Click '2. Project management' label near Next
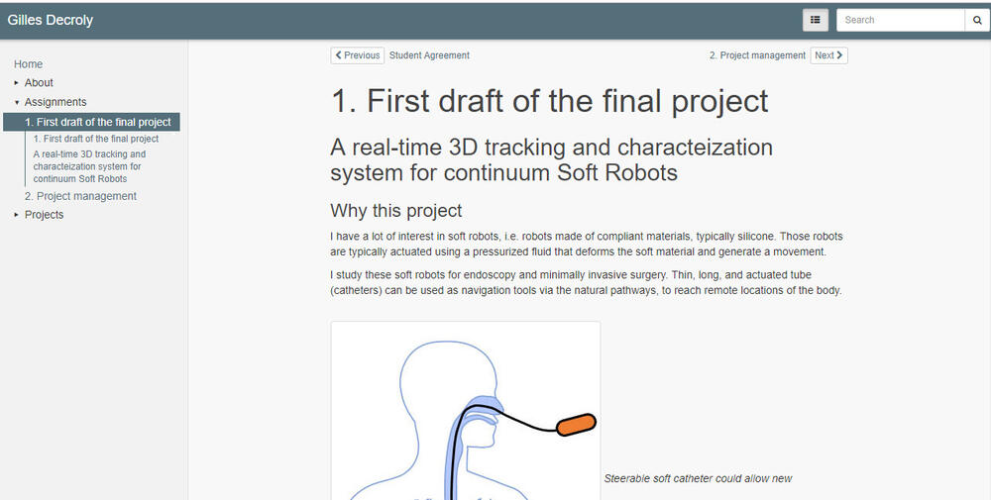Viewport: 991px width, 500px height. tap(757, 55)
